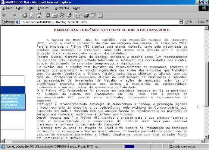Open the Editar menu

click(20, 8)
